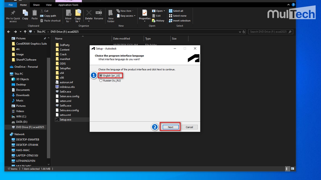Open the address bar history dropdown arrow

[239, 32]
